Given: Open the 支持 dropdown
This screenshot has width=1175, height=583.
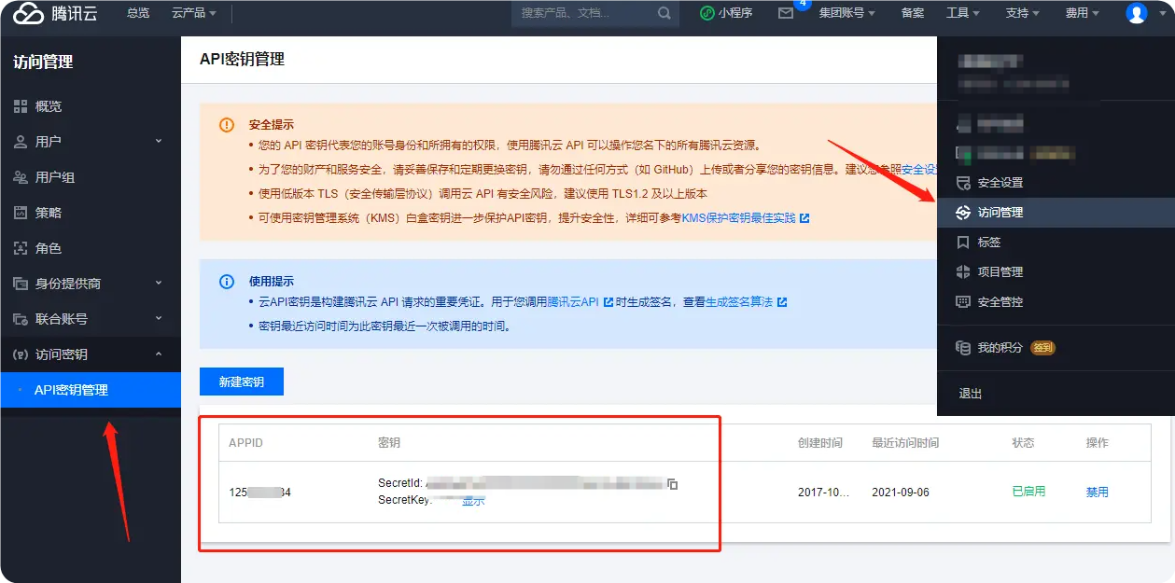Looking at the screenshot, I should 1023,13.
